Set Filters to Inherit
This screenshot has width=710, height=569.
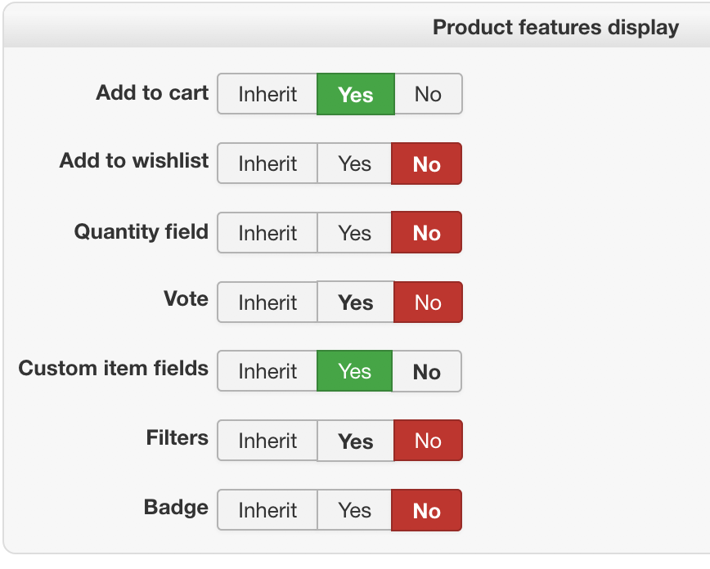267,441
